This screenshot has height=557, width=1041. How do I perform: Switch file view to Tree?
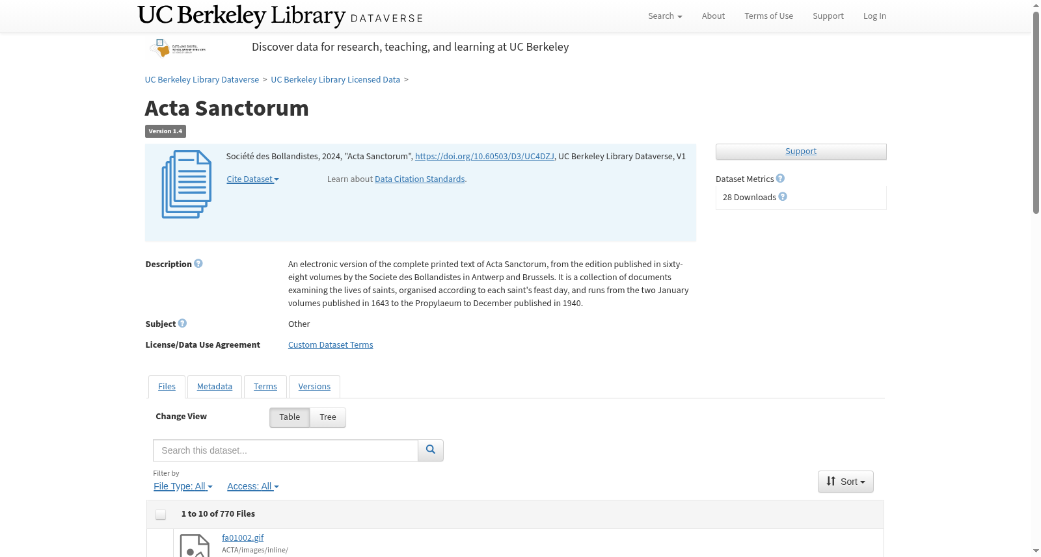coord(328,417)
